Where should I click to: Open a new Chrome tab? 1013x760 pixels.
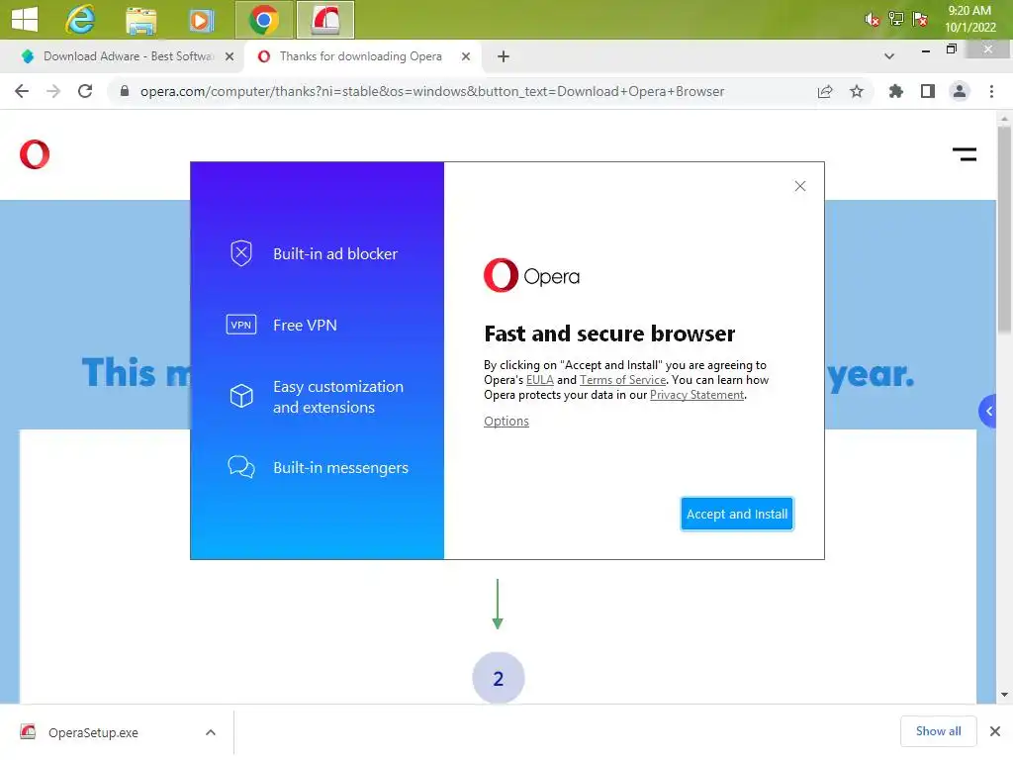coord(504,56)
